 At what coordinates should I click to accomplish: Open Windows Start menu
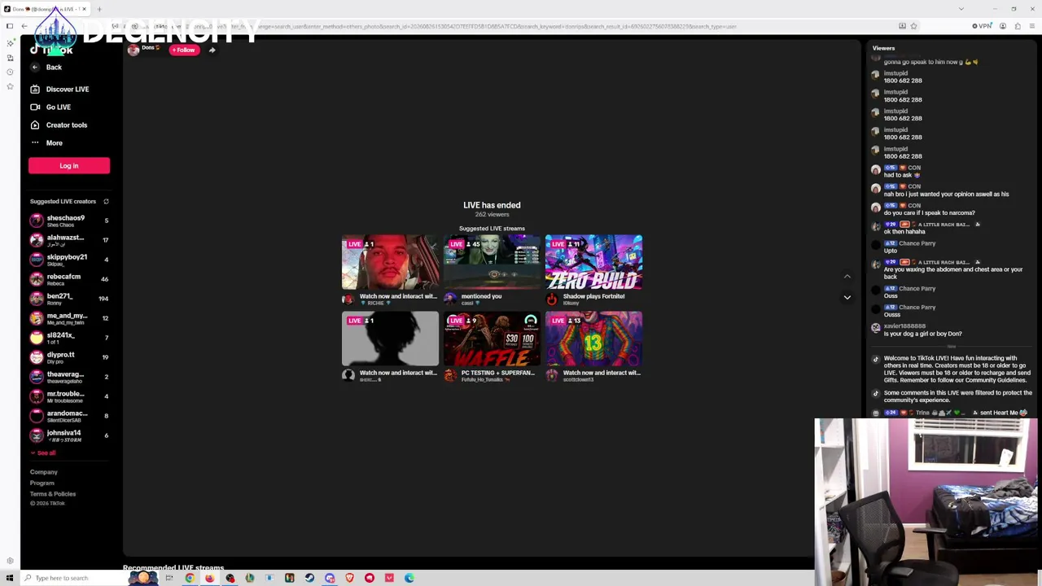point(9,578)
